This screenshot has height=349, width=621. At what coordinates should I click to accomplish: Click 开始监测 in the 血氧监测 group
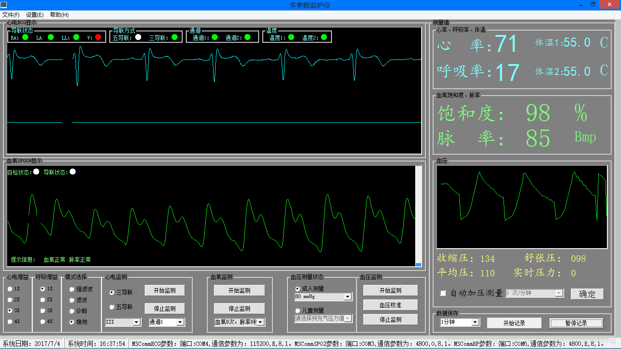[239, 290]
